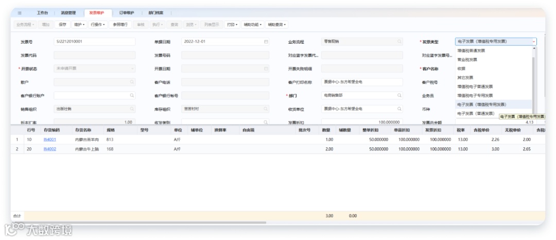Click the 存货编码 column header
Image resolution: width=556 pixels, height=240 pixels.
click(x=51, y=130)
